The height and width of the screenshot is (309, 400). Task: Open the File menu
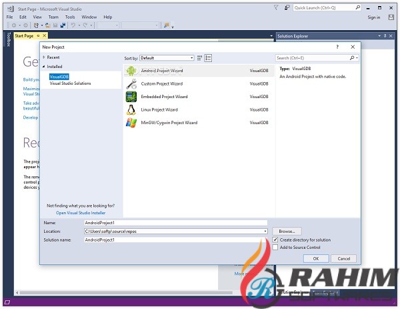pos(10,17)
